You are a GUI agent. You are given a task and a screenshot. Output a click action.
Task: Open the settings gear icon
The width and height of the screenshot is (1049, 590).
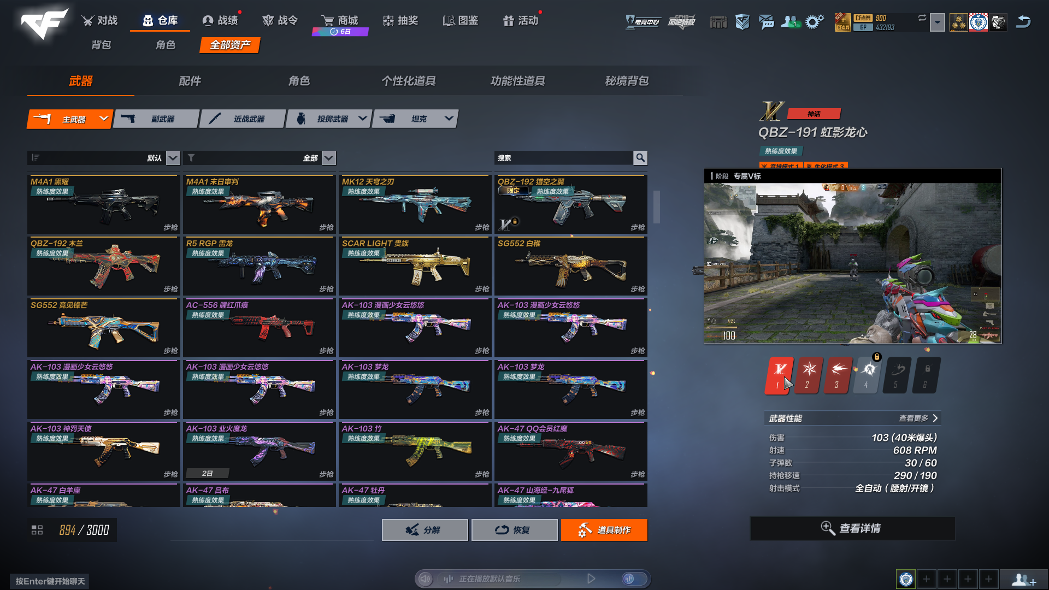pyautogui.click(x=814, y=22)
